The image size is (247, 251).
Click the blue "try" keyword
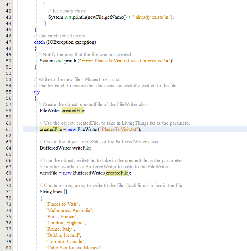37,92
